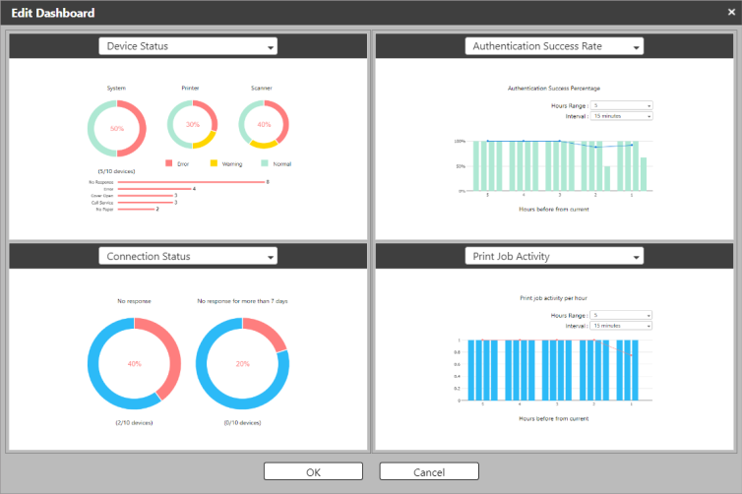
Task: Select the Printer donut chart showing 30%
Action: (193, 125)
